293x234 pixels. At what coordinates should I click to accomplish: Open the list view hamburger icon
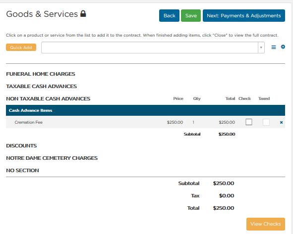click(x=273, y=47)
